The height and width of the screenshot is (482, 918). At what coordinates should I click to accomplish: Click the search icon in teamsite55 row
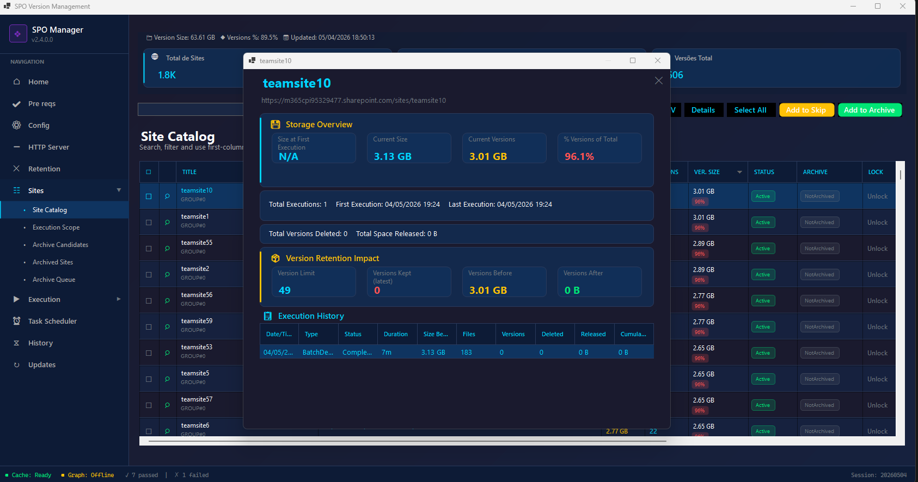(x=167, y=248)
